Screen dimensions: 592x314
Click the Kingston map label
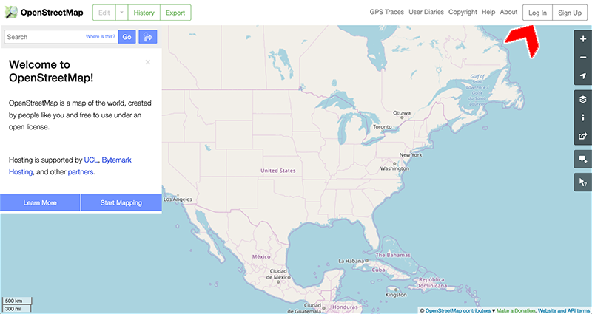click(x=397, y=295)
